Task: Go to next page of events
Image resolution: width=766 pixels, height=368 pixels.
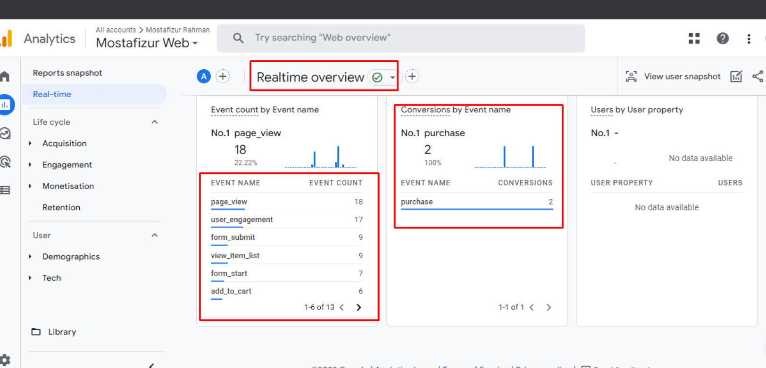Action: (x=358, y=307)
